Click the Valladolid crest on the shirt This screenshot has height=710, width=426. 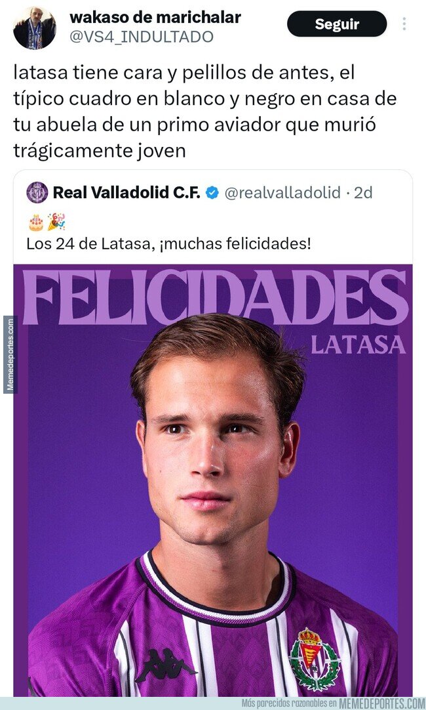(x=315, y=659)
